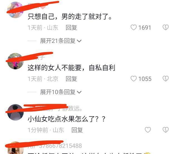Like the comment with 1691 likes
Viewport: 178px width, 154px height.
[133, 27]
